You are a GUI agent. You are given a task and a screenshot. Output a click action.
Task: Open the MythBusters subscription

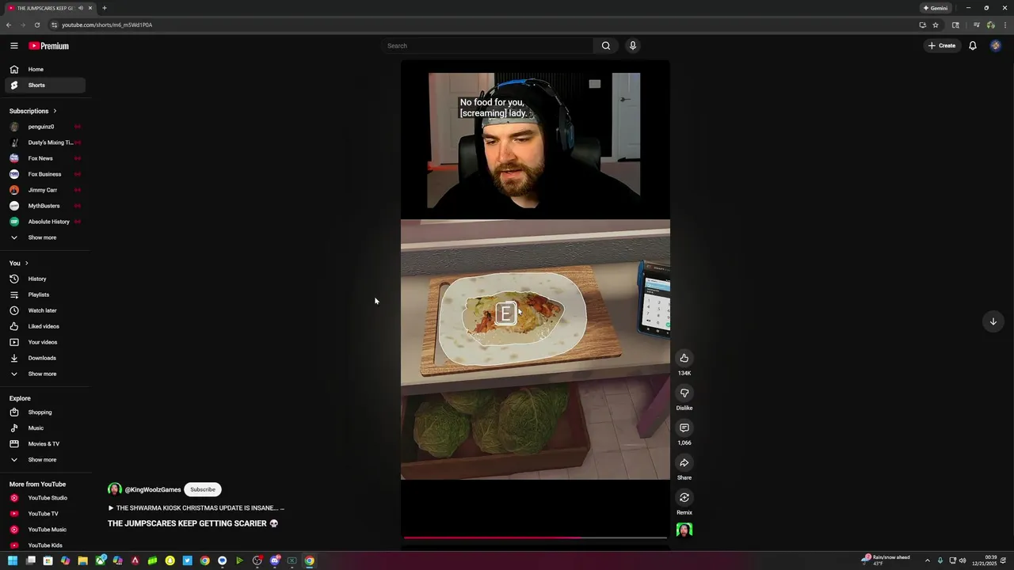(x=45, y=206)
